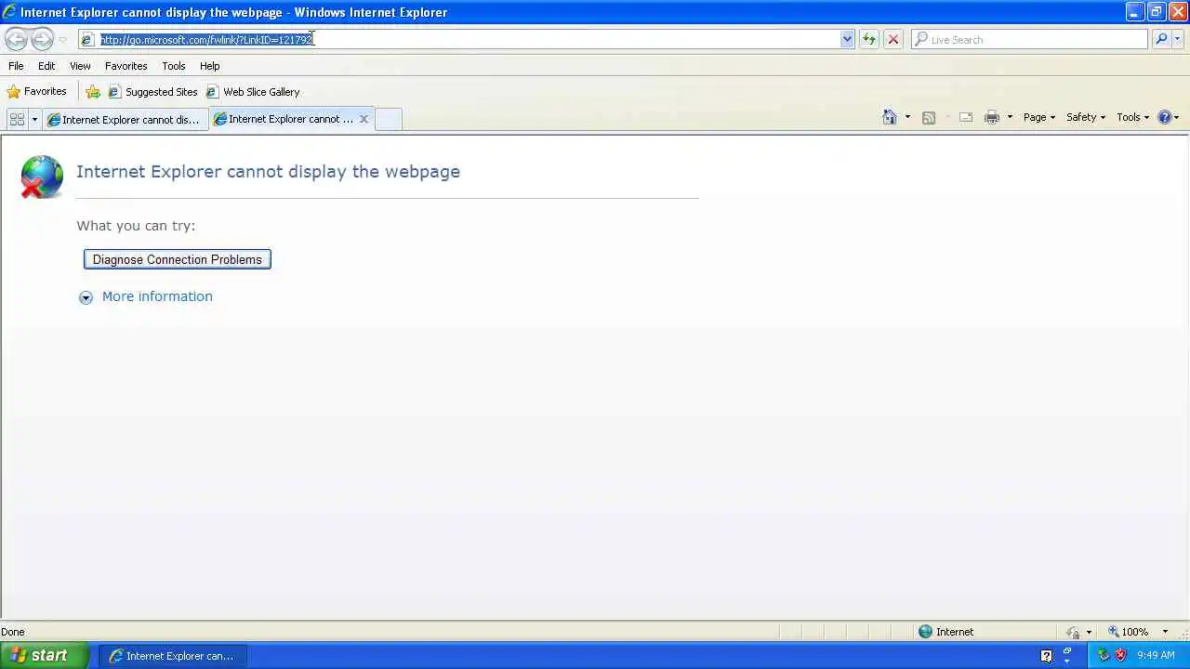Switch to the first Internet Explorer tab
The width and height of the screenshot is (1190, 669).
click(x=125, y=119)
